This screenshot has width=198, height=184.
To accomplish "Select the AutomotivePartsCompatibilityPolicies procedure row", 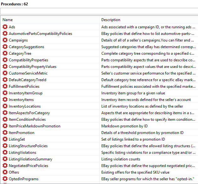I will [40, 34].
